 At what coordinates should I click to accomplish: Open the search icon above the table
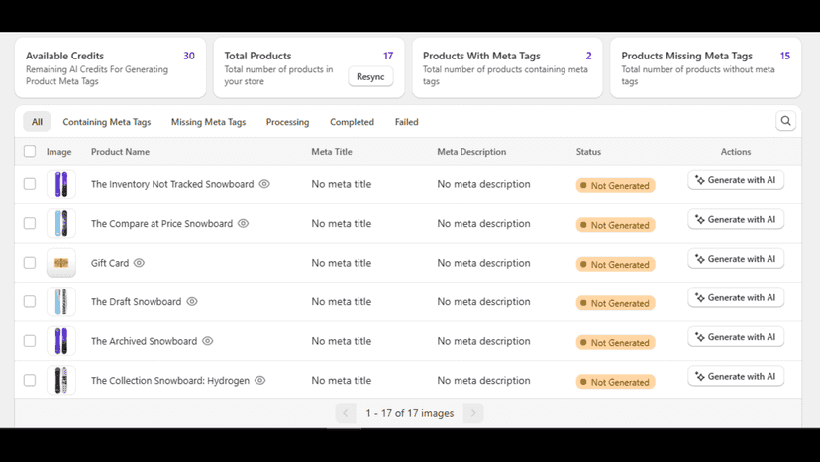click(x=785, y=121)
